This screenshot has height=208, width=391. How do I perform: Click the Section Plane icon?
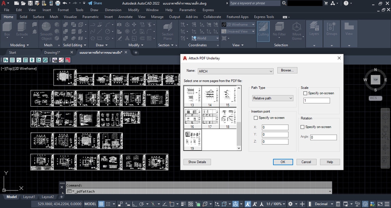tap(167, 27)
